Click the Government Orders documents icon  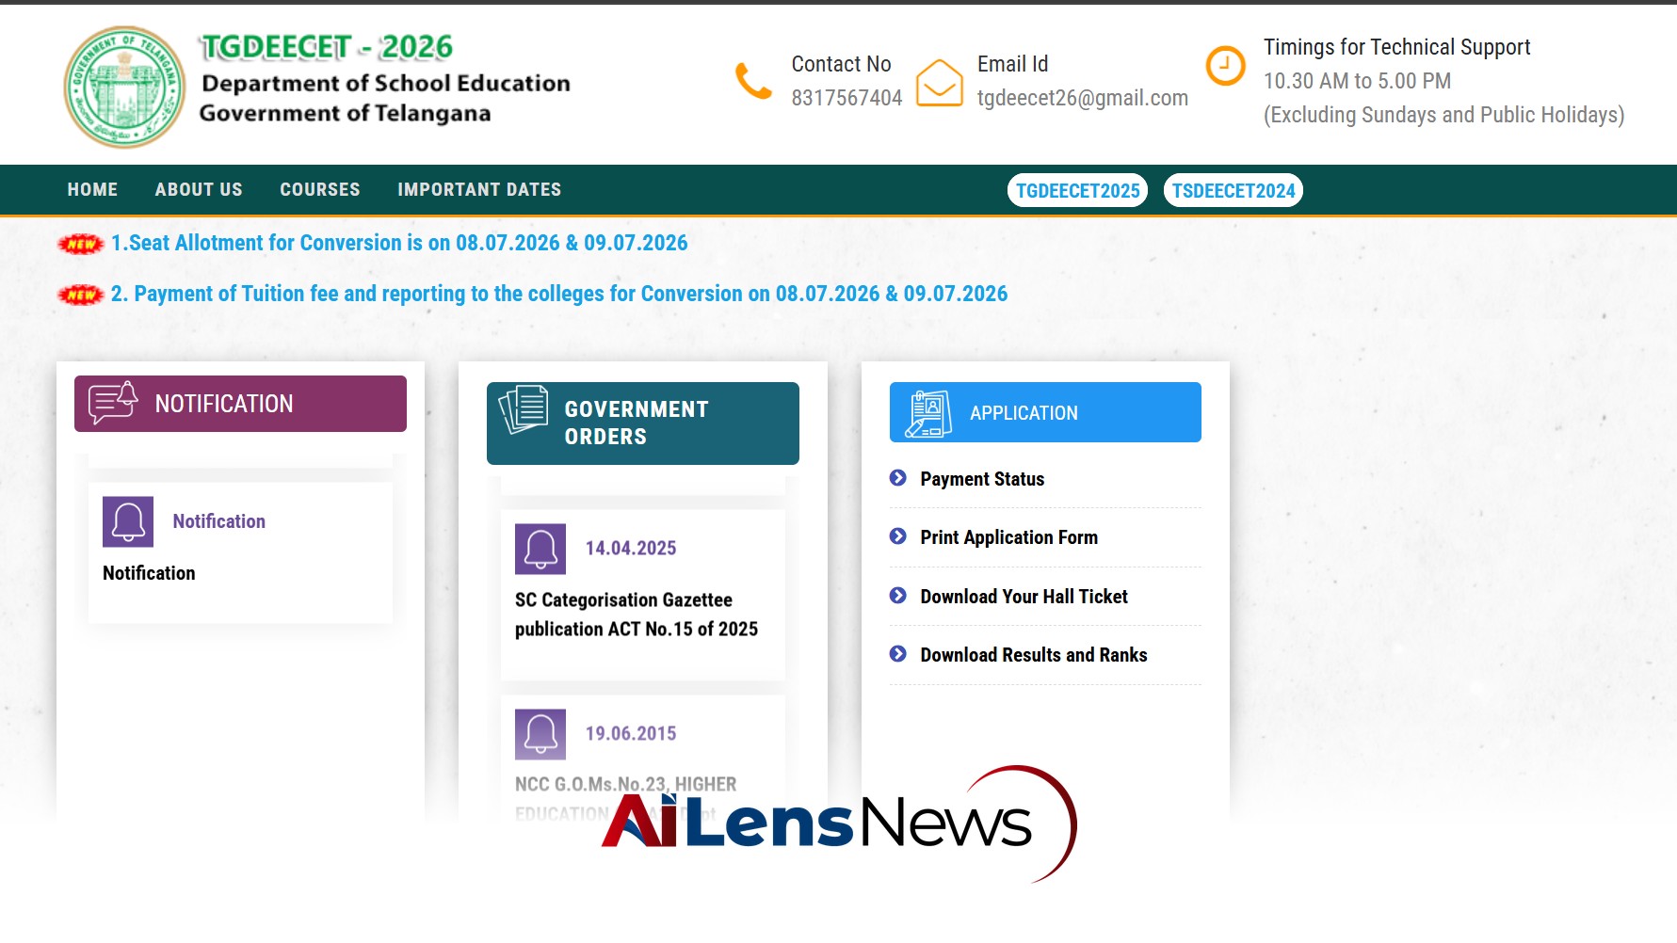(524, 409)
